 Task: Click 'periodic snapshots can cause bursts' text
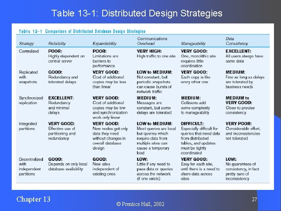154,84
